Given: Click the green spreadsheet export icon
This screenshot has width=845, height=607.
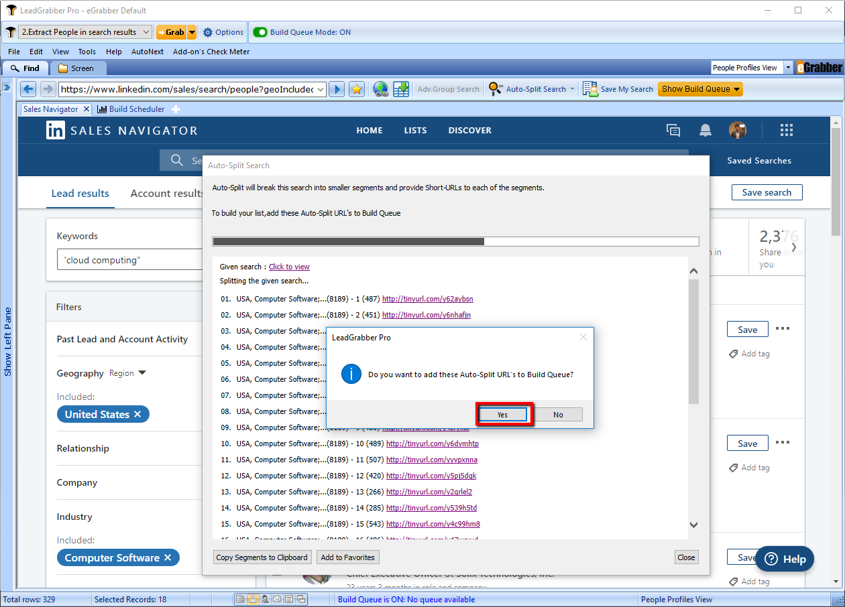Looking at the screenshot, I should click(401, 89).
